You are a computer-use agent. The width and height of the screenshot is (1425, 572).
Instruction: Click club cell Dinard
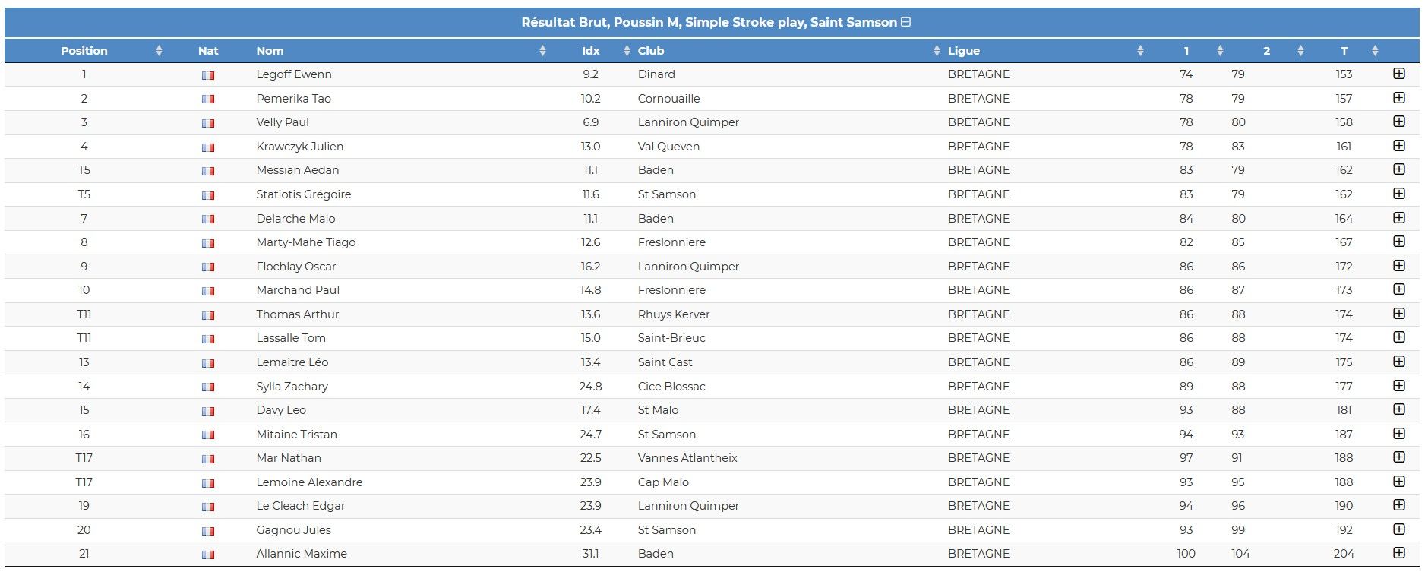coord(656,74)
